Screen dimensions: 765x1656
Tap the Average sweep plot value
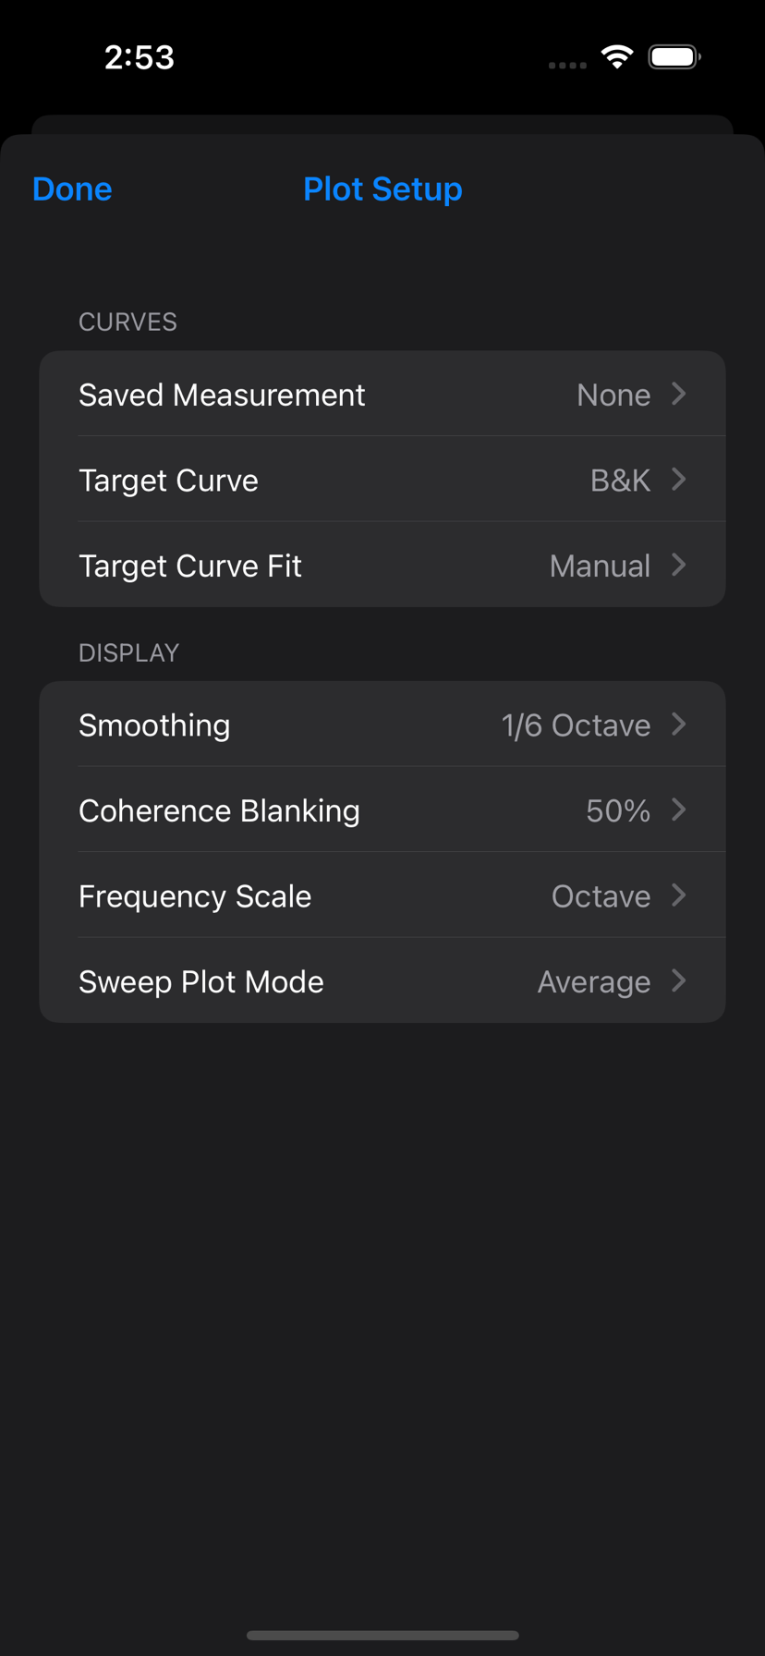point(594,981)
